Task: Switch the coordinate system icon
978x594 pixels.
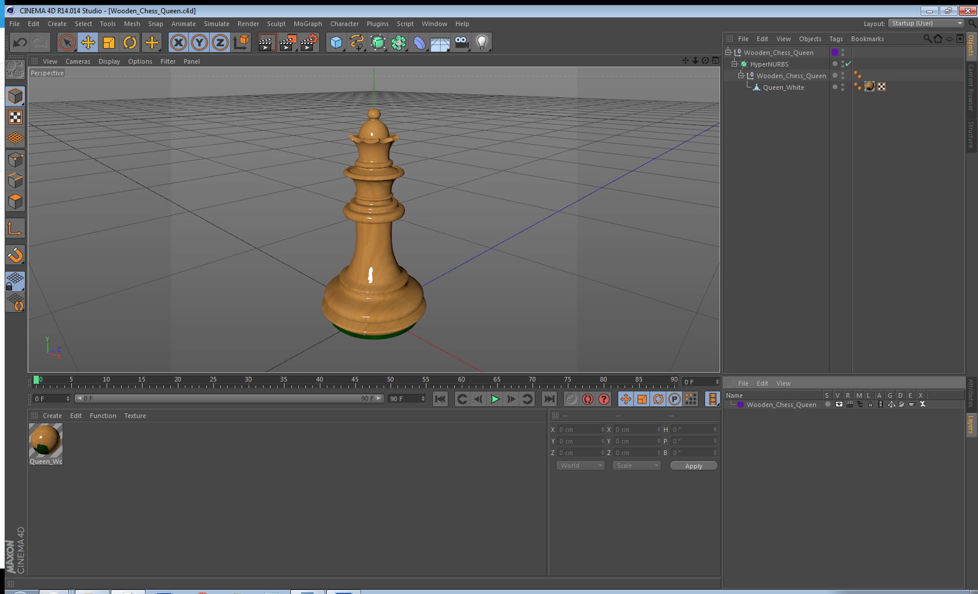Action: (241, 42)
